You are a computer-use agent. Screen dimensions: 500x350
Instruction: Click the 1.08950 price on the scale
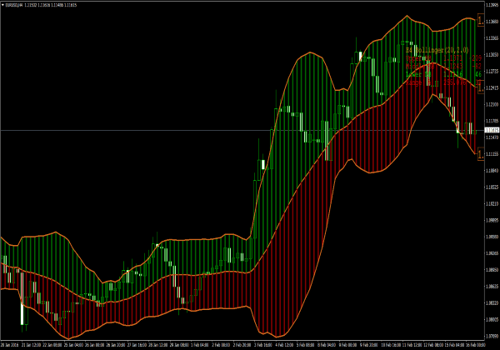pos(492,270)
